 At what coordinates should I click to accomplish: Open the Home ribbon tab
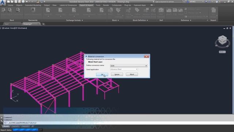point(11,5)
